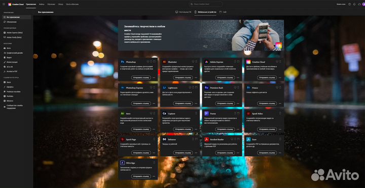Open more options on Fill & Sign card
The height and width of the screenshot is (188, 365).
coord(154,176)
